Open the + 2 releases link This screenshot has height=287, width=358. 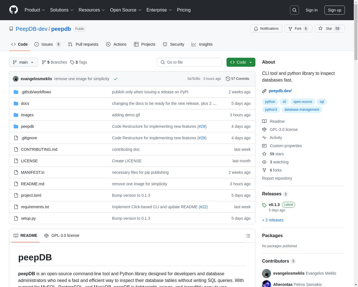click(273, 220)
